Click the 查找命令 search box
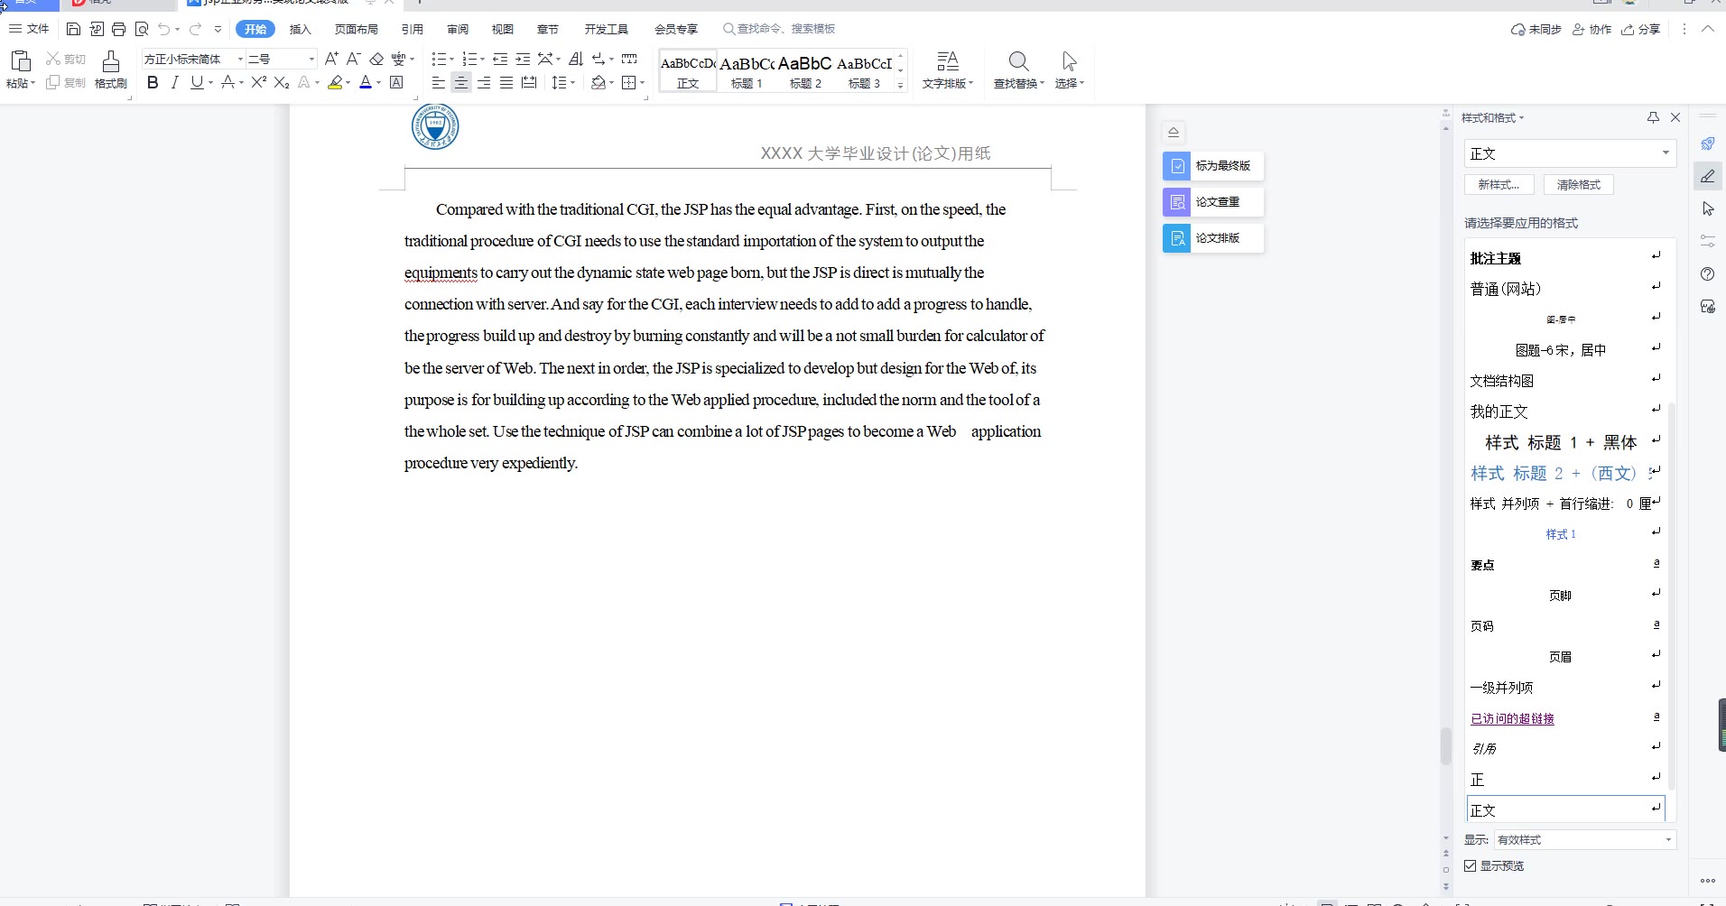 tap(779, 29)
